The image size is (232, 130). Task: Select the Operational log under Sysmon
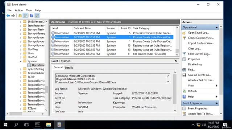[x=38, y=65]
